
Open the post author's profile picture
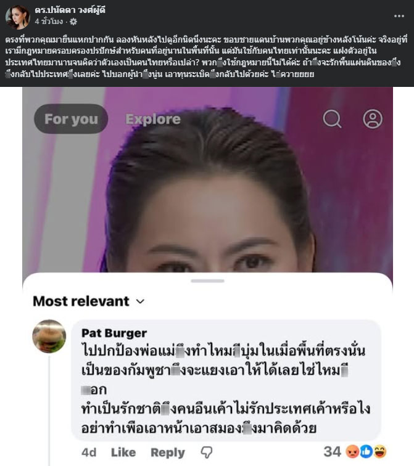(17, 17)
